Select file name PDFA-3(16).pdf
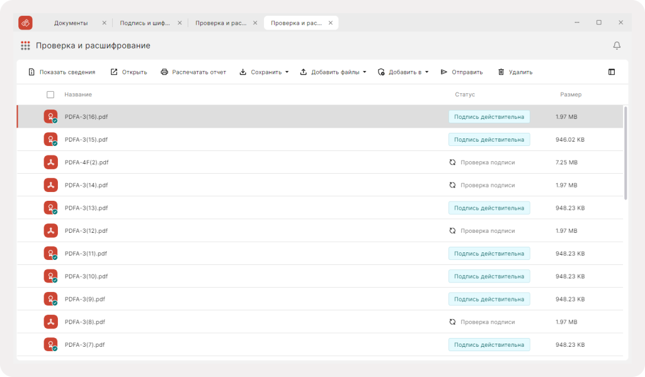This screenshot has height=377, width=645. point(86,117)
